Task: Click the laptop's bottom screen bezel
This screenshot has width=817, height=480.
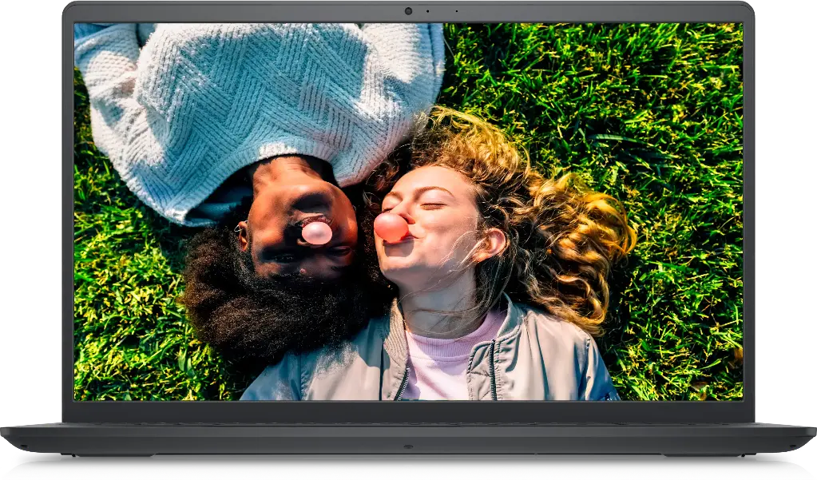Action: pyautogui.click(x=408, y=411)
